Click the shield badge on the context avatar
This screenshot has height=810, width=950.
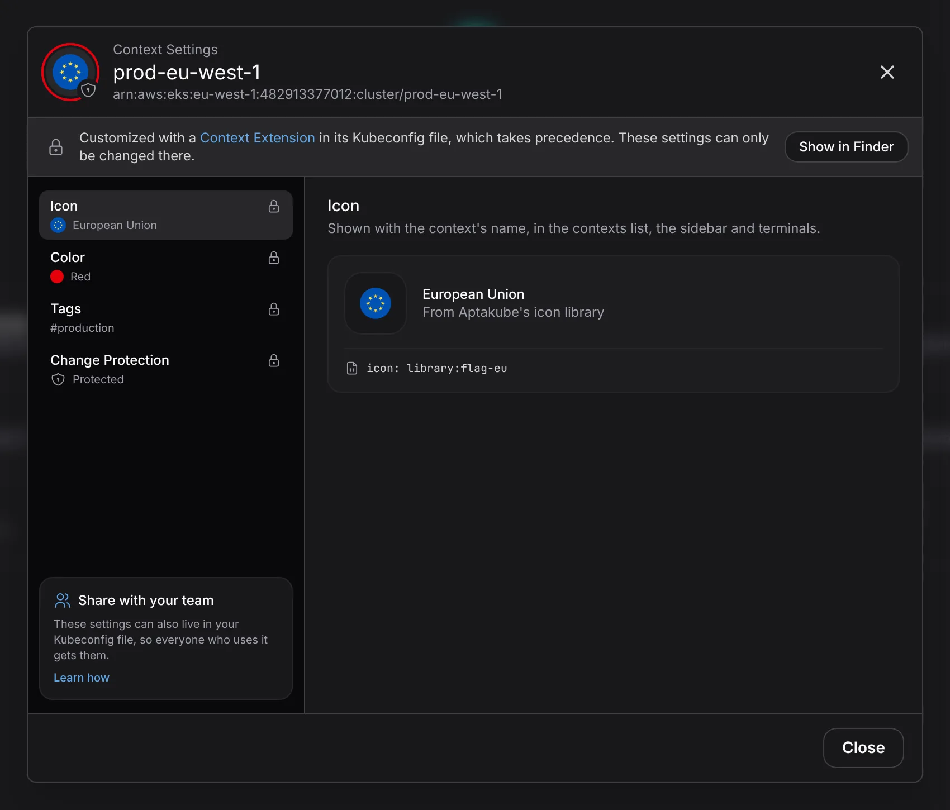pos(88,90)
